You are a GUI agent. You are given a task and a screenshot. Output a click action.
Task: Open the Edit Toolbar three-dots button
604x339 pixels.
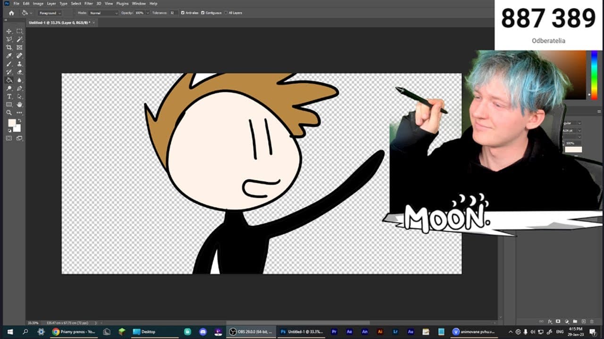point(19,113)
